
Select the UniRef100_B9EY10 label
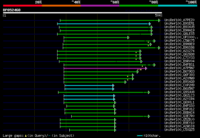coord(179,123)
